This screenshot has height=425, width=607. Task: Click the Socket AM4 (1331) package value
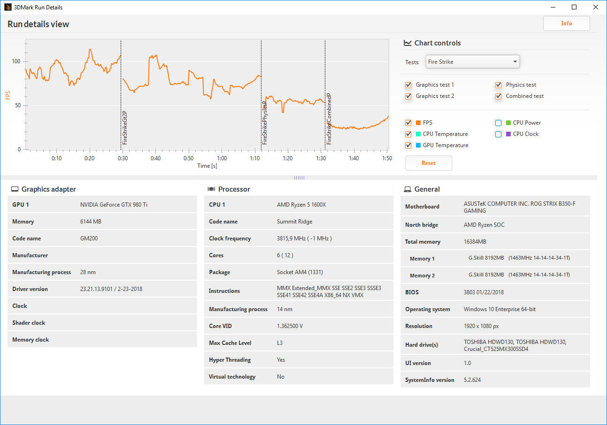(300, 272)
